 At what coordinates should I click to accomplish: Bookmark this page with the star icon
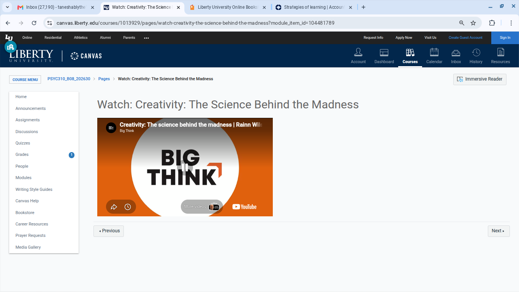(x=473, y=23)
